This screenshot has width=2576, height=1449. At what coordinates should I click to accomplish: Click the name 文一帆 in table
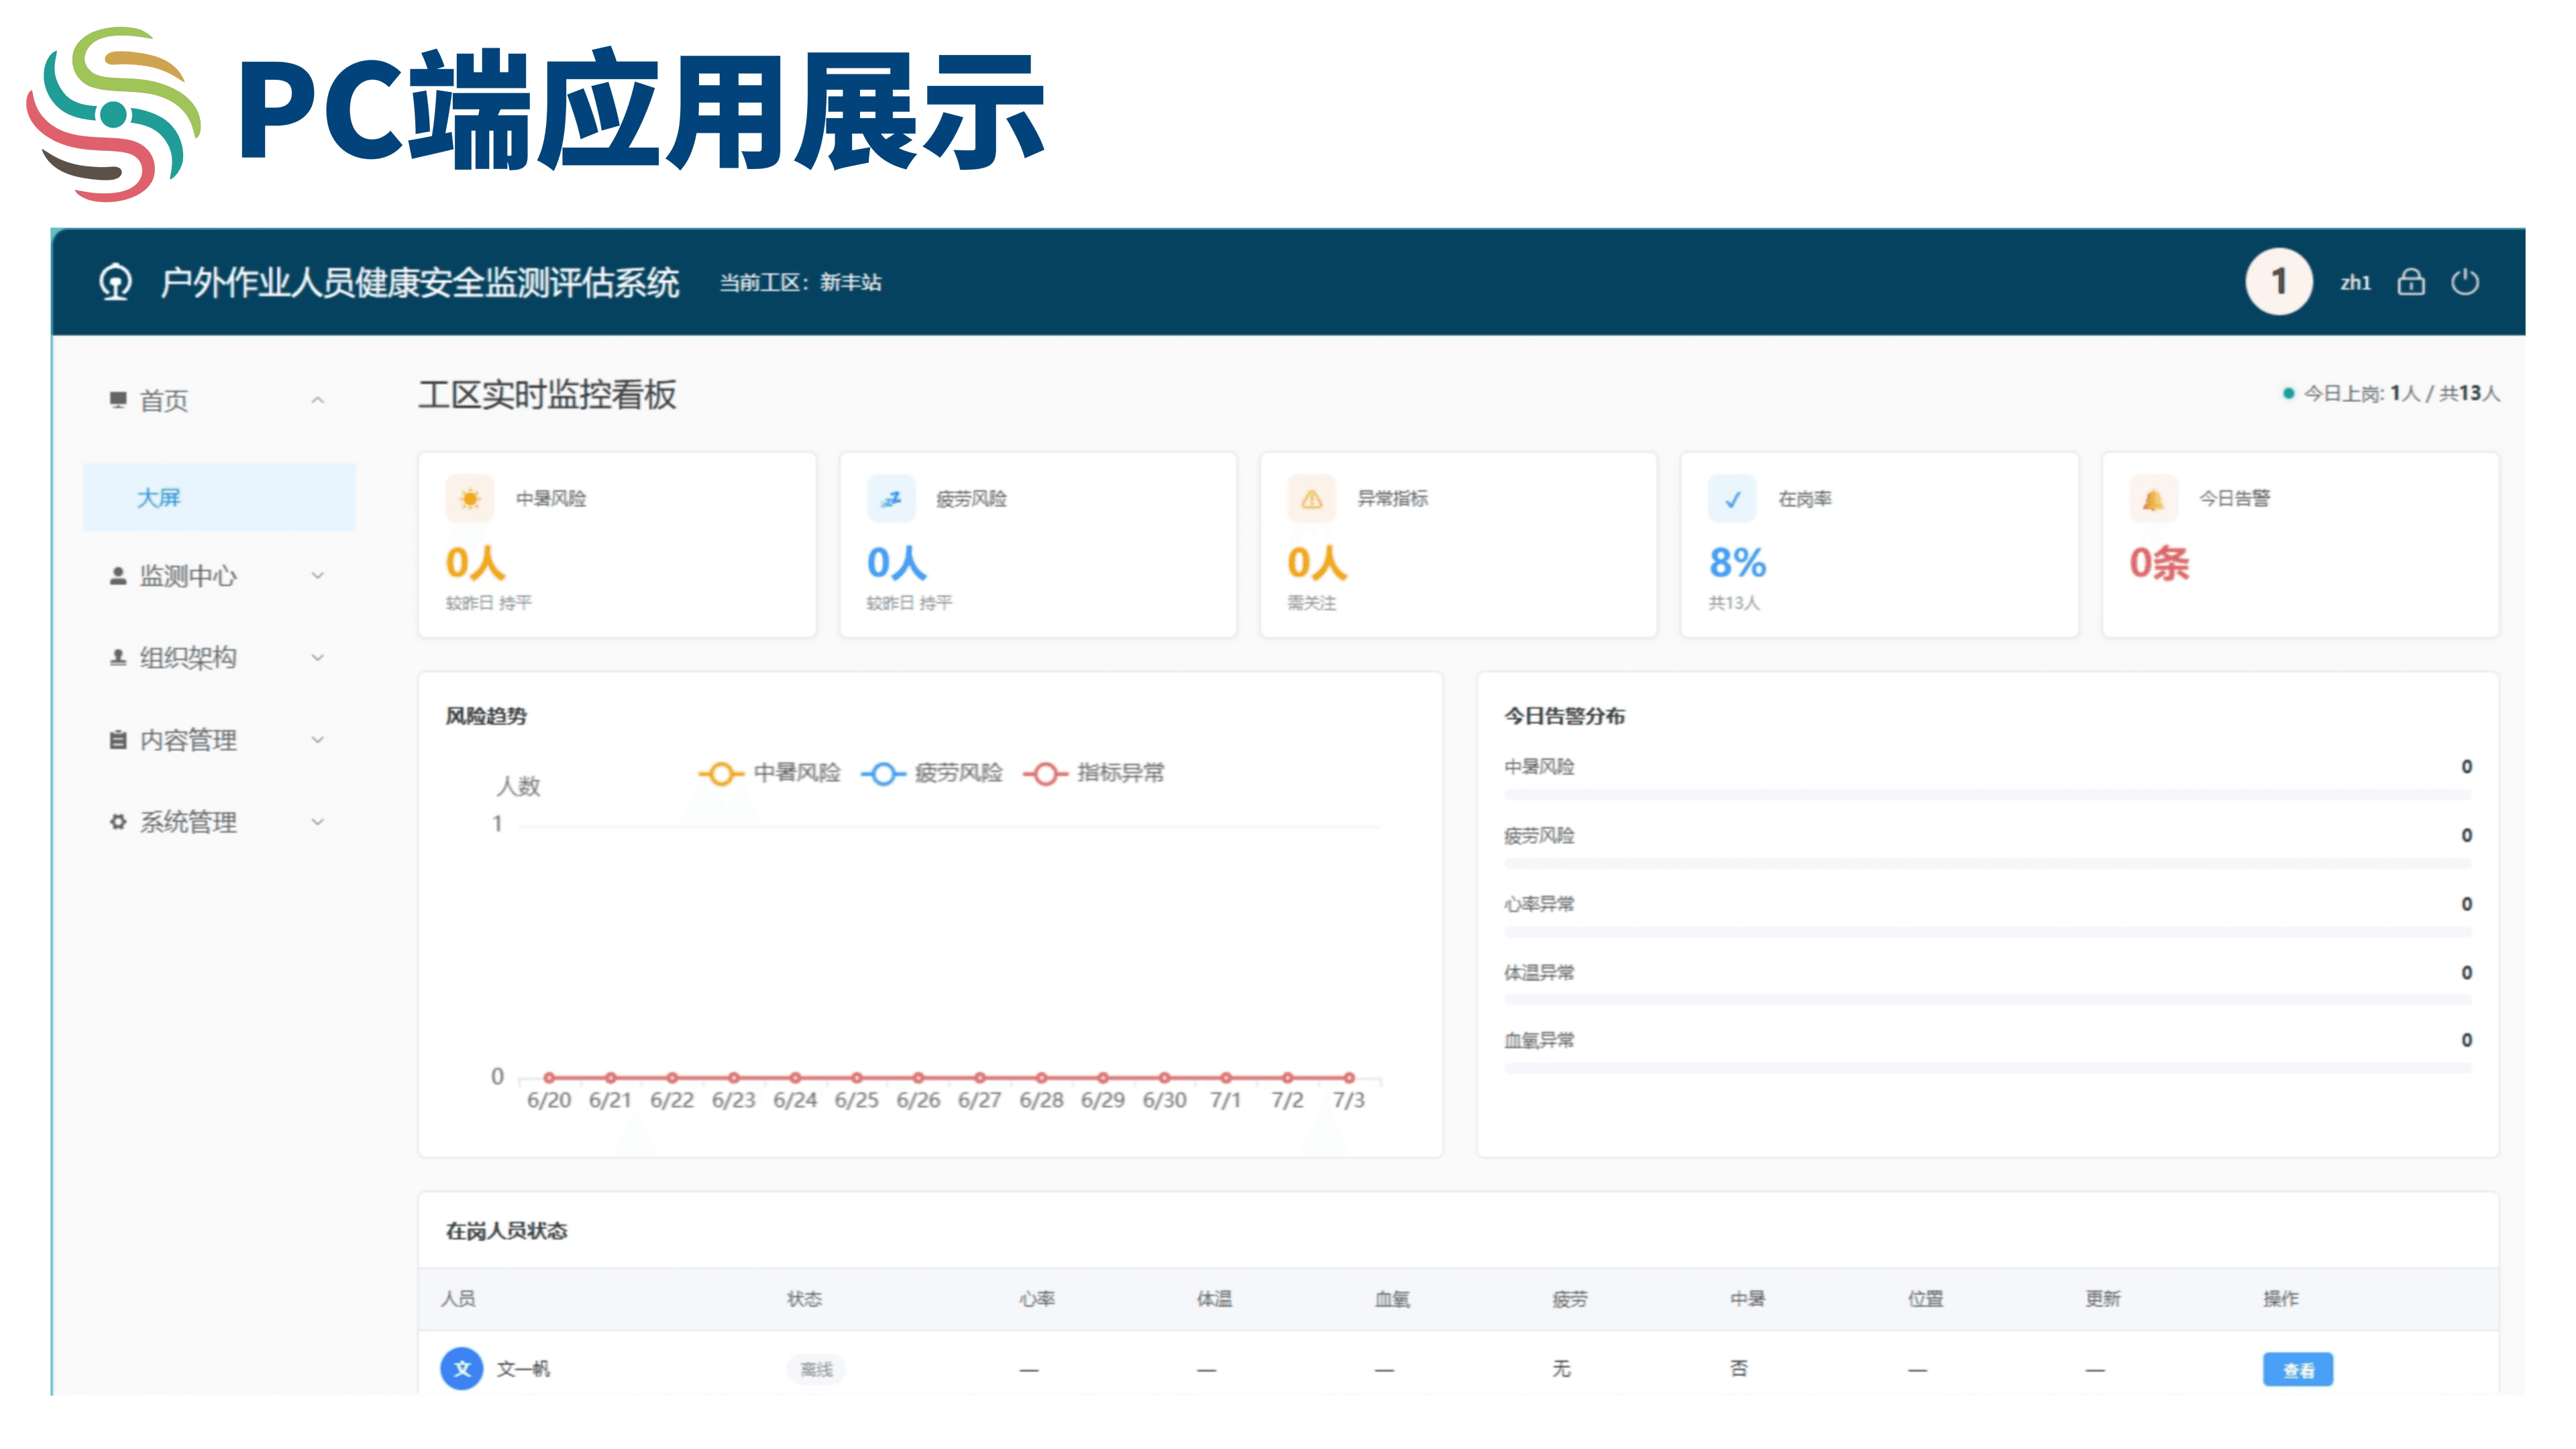pyautogui.click(x=523, y=1369)
